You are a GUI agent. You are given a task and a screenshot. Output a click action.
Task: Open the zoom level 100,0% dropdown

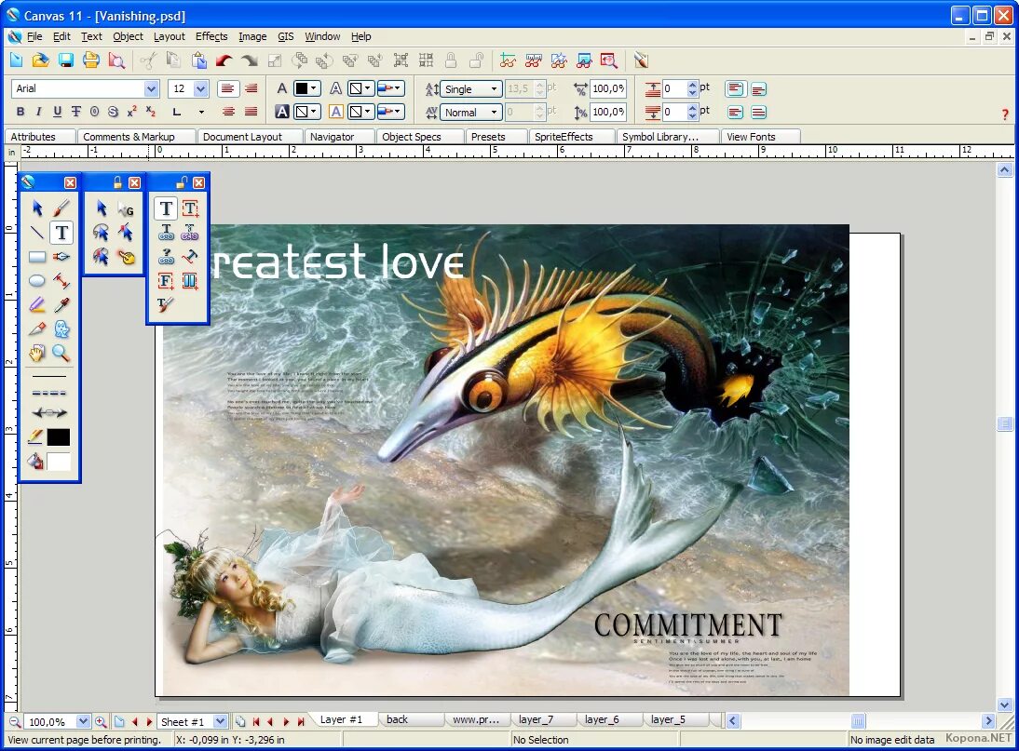[83, 721]
